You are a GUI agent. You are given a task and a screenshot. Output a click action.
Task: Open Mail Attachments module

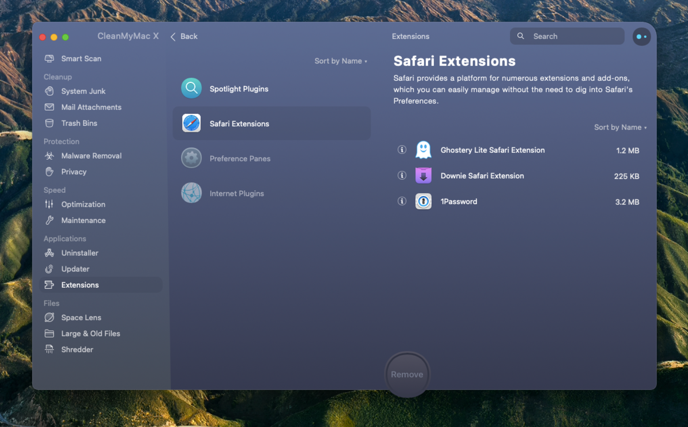click(91, 107)
